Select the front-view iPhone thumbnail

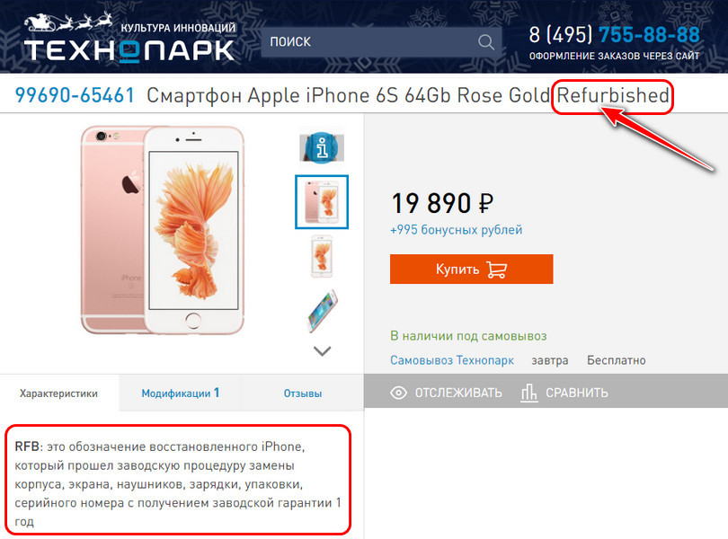click(321, 257)
